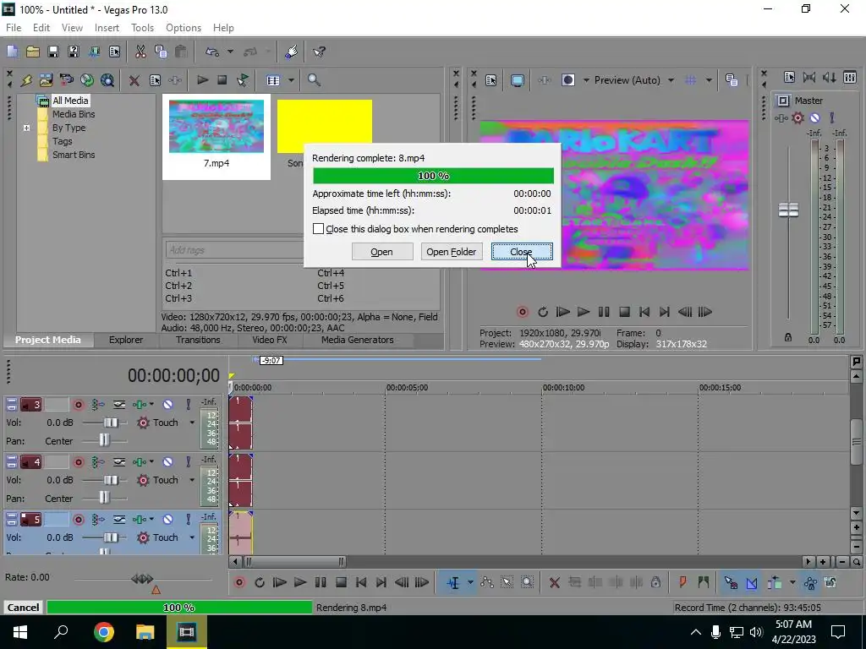
Task: Click Get Media from the Web globe icon
Action: [87, 80]
